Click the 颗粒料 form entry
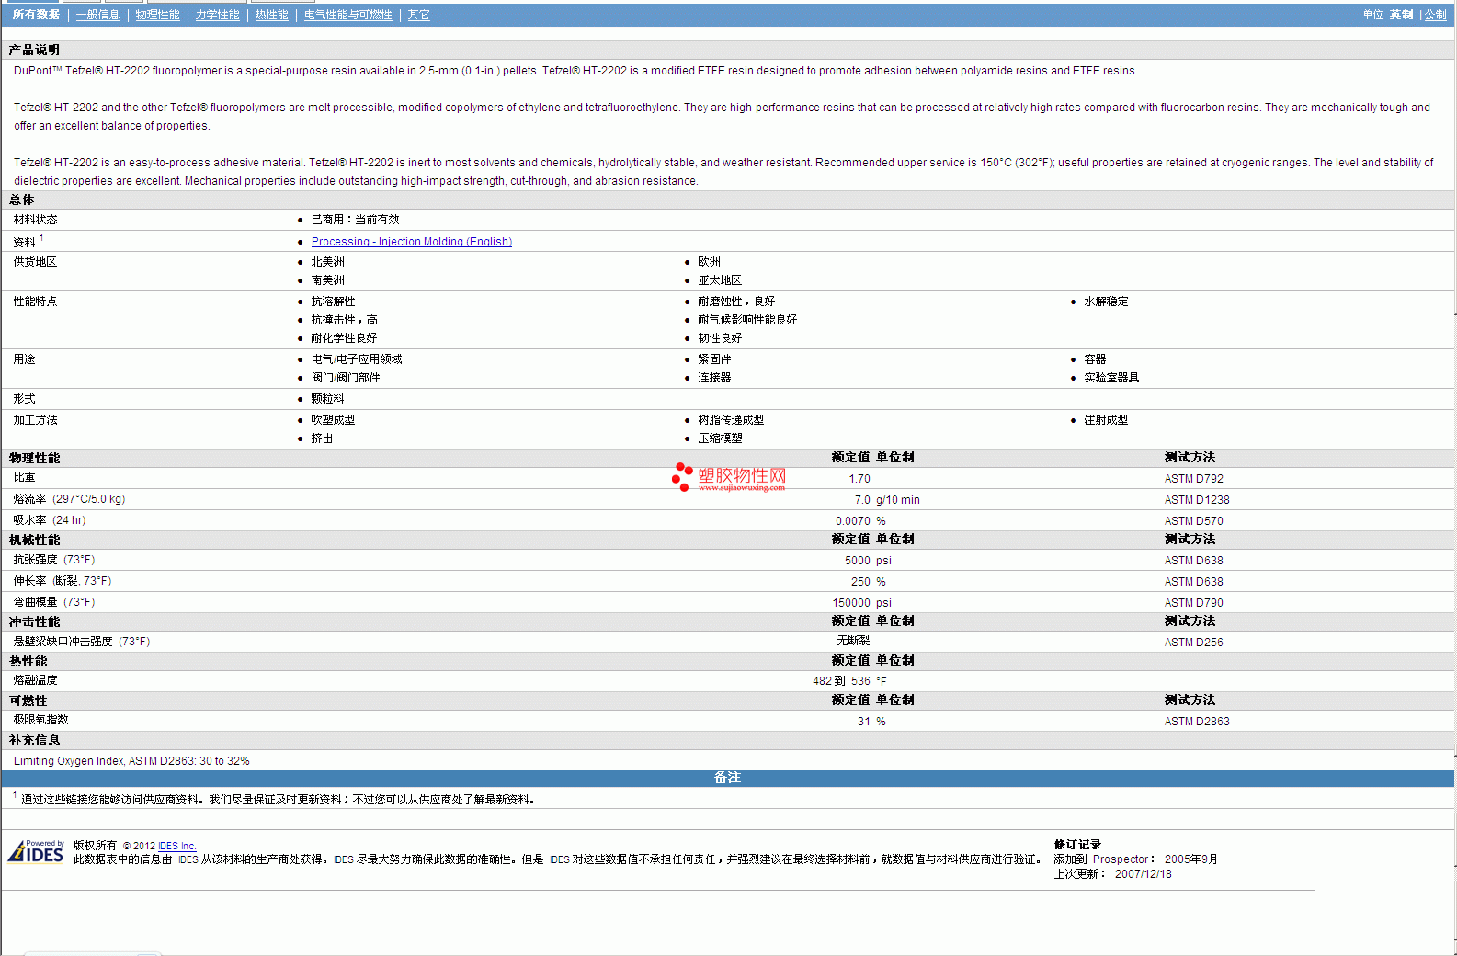 [327, 399]
